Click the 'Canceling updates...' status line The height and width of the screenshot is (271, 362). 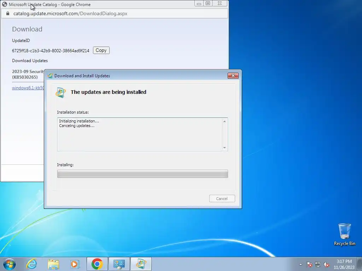point(77,126)
